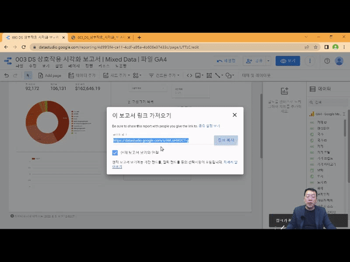Select the selection mode cursor tool
Screen dimensions: 350x262
[x=28, y=75]
